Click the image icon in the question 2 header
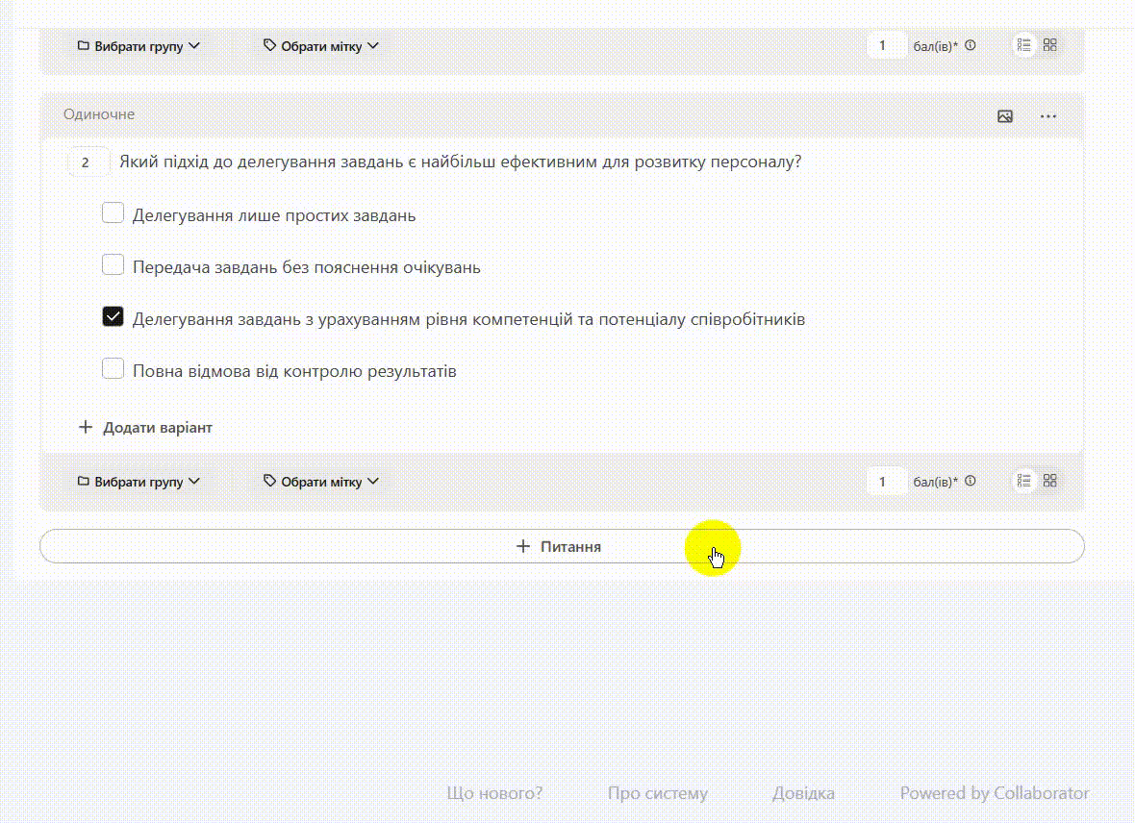 1005,116
